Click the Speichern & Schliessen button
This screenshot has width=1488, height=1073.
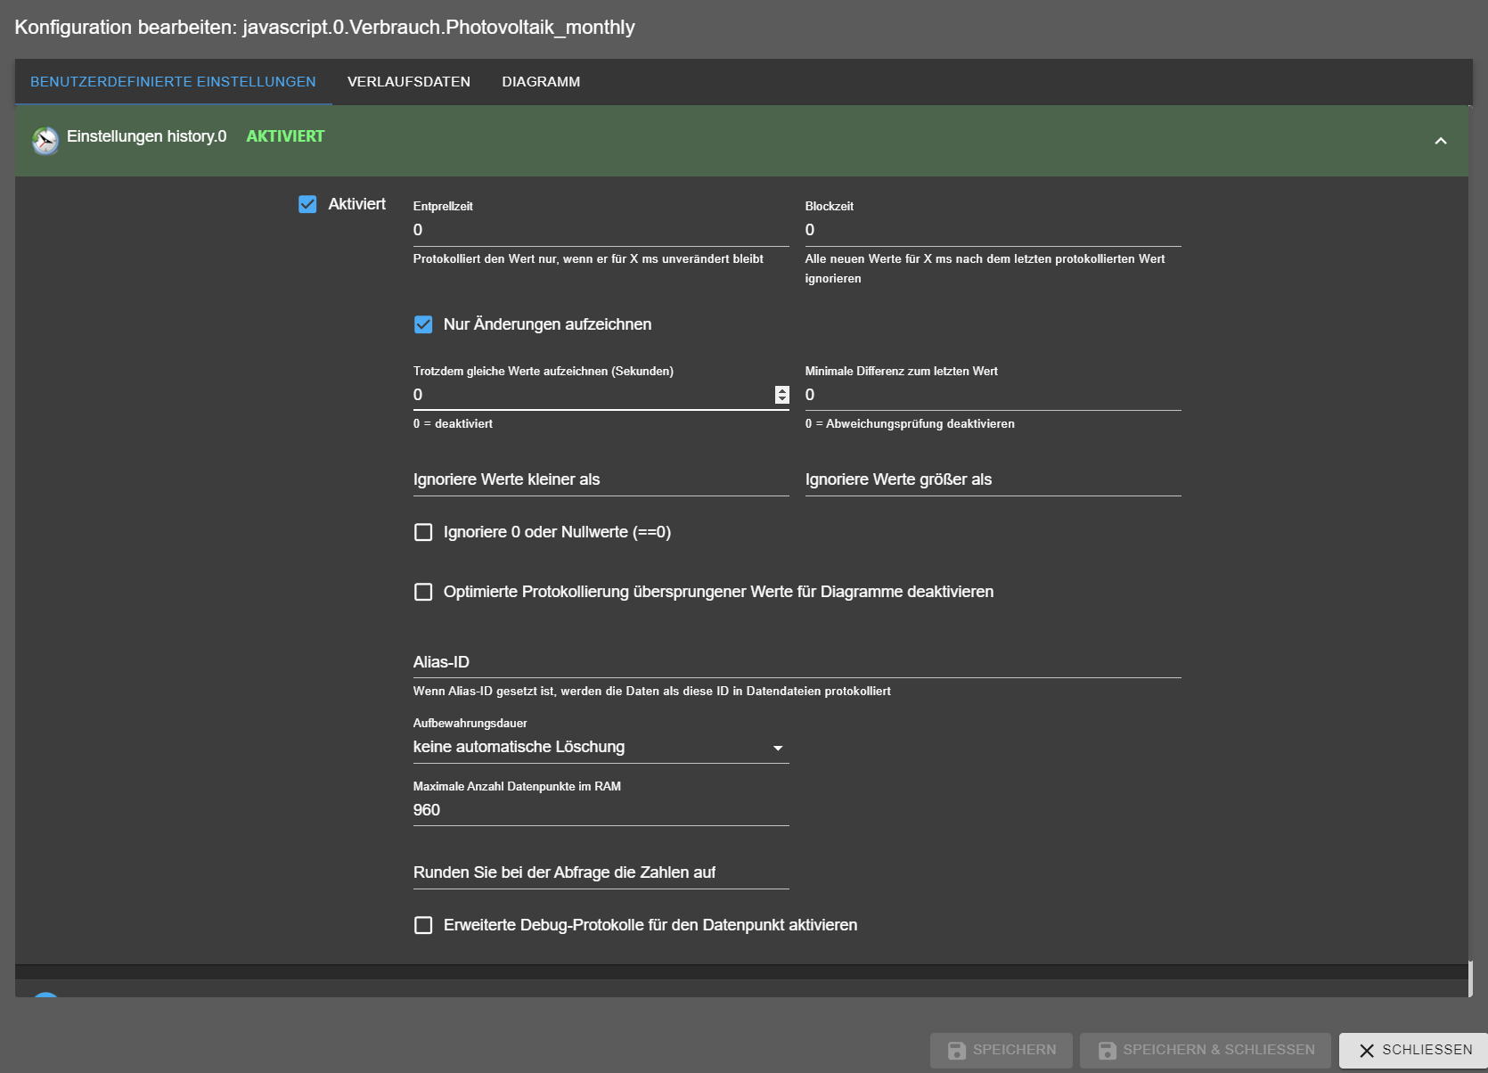pos(1206,1051)
